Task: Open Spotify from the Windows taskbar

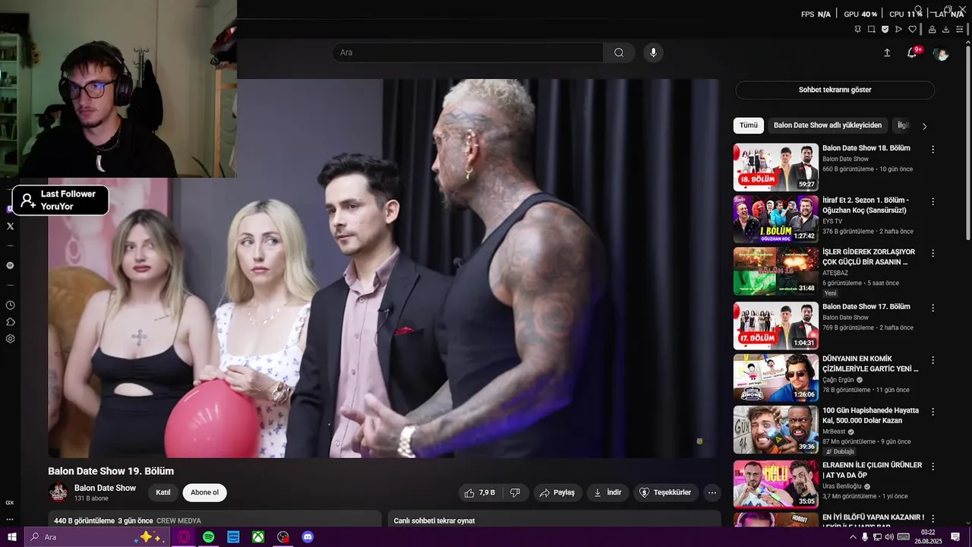Action: 208,537
